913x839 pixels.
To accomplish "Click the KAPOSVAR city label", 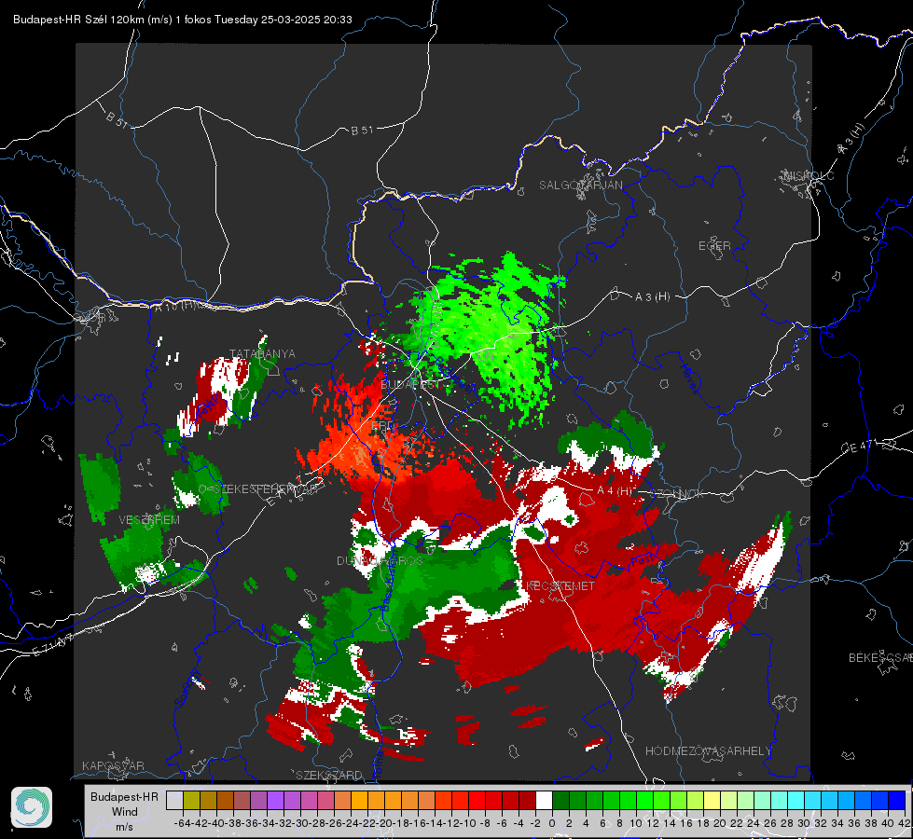I will [113, 765].
